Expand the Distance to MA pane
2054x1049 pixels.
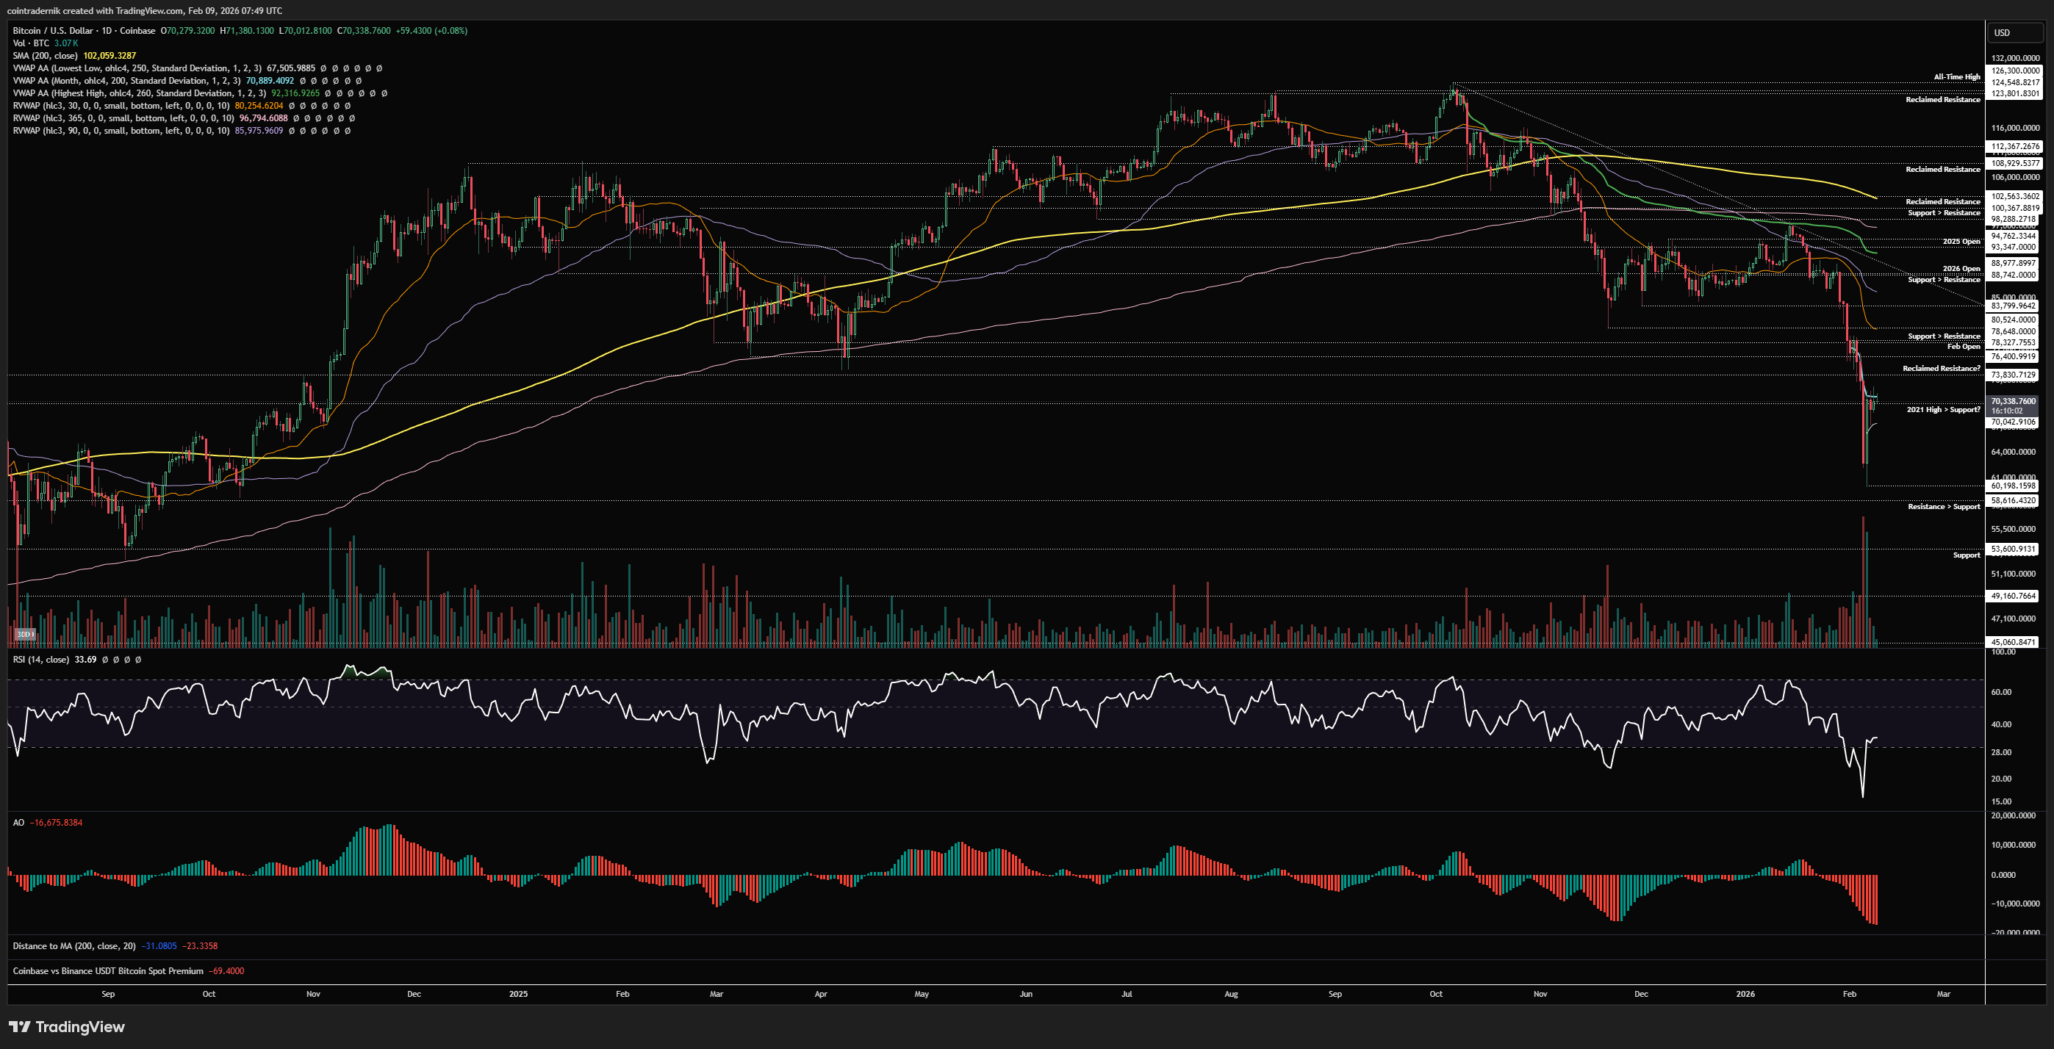(73, 946)
